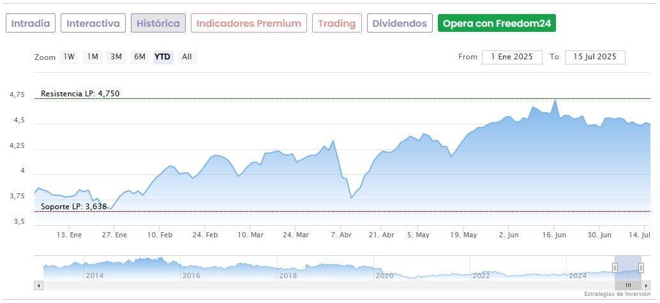Click the right navigator range handle
Image resolution: width=660 pixels, height=303 pixels.
[641, 267]
